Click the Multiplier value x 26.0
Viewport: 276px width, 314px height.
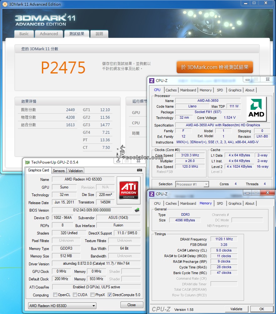click(x=190, y=161)
